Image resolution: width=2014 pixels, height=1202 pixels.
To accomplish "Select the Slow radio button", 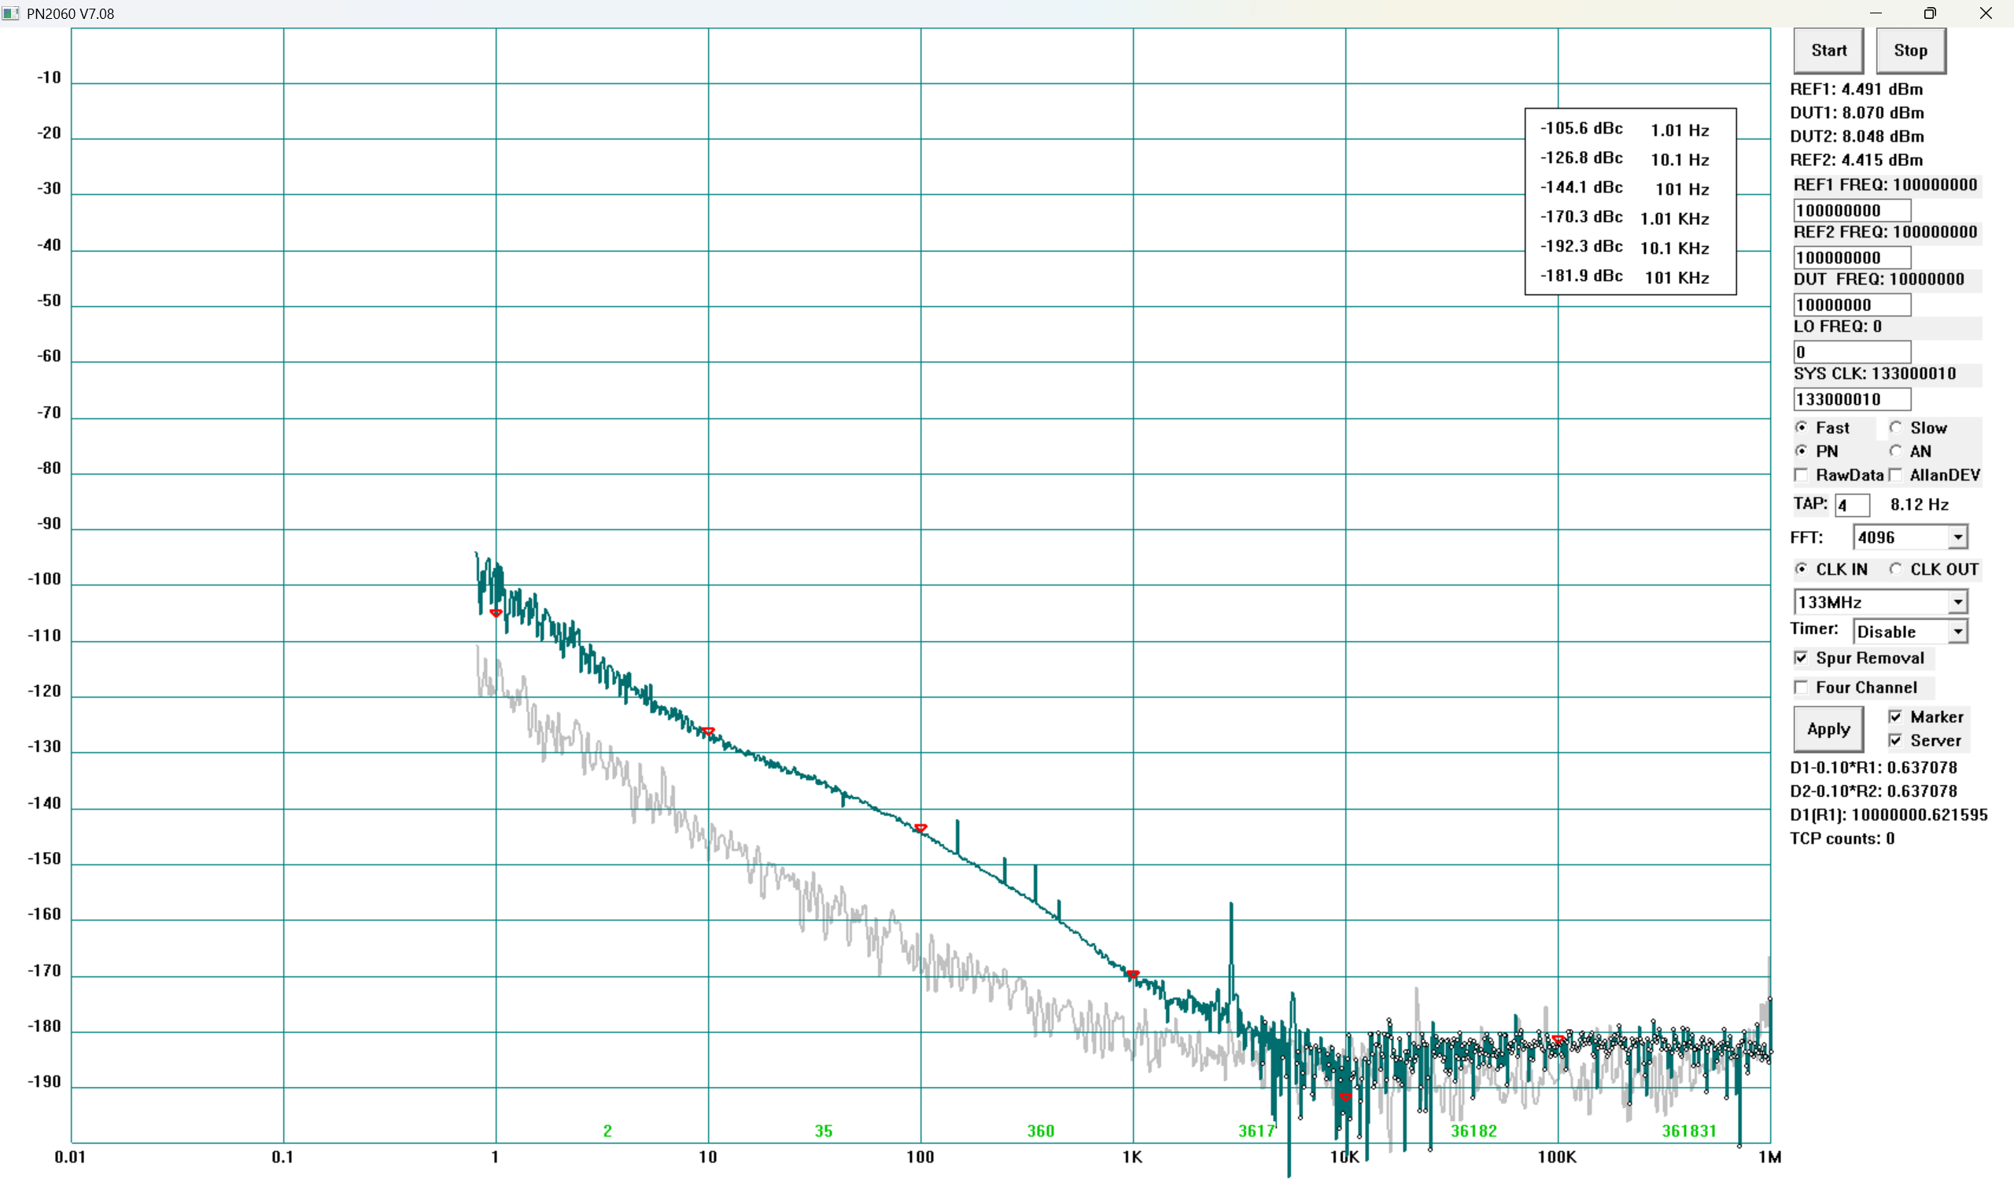I will (1896, 428).
